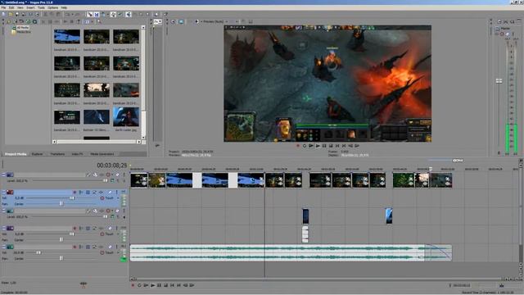Viewport: 524px width, 295px height.
Task: Open the Help menu
Action: [64, 7]
